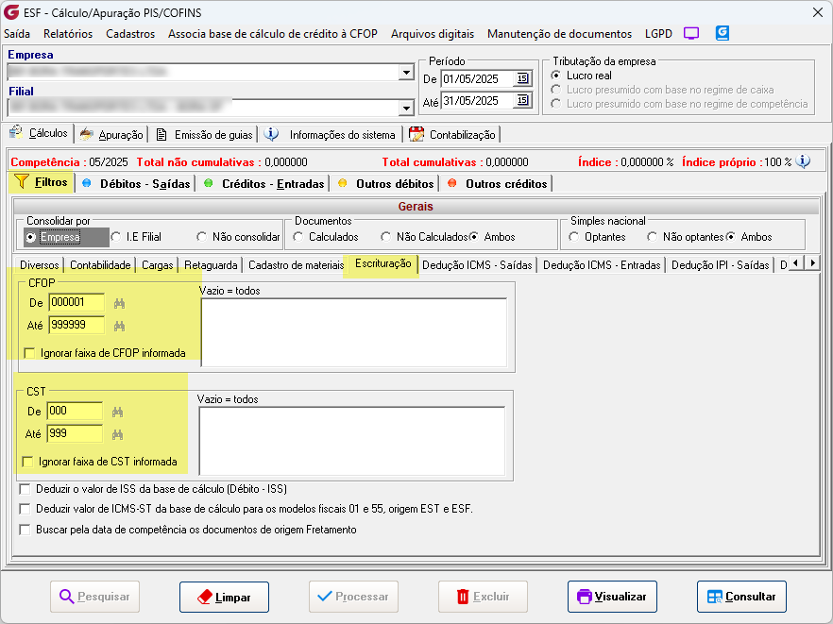Choose Não consolidar option
The image size is (833, 624).
[x=238, y=237]
